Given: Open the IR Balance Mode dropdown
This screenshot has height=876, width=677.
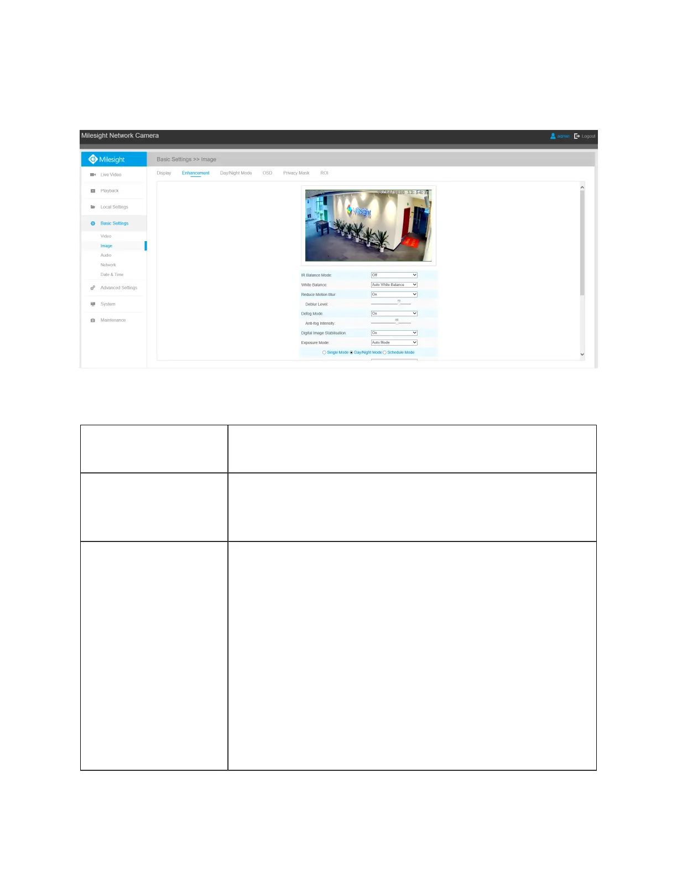Looking at the screenshot, I should (394, 275).
